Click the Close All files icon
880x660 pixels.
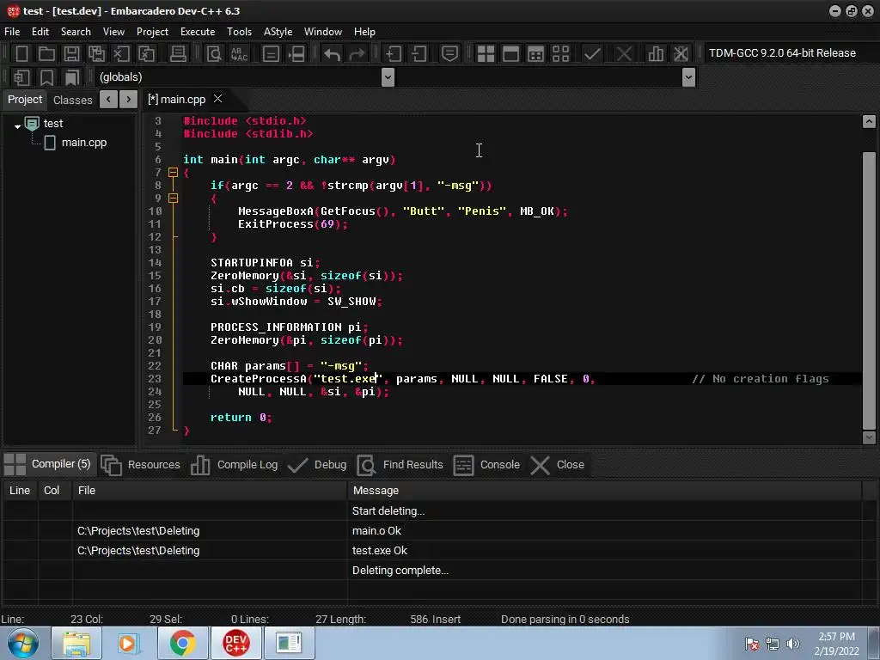tap(146, 54)
